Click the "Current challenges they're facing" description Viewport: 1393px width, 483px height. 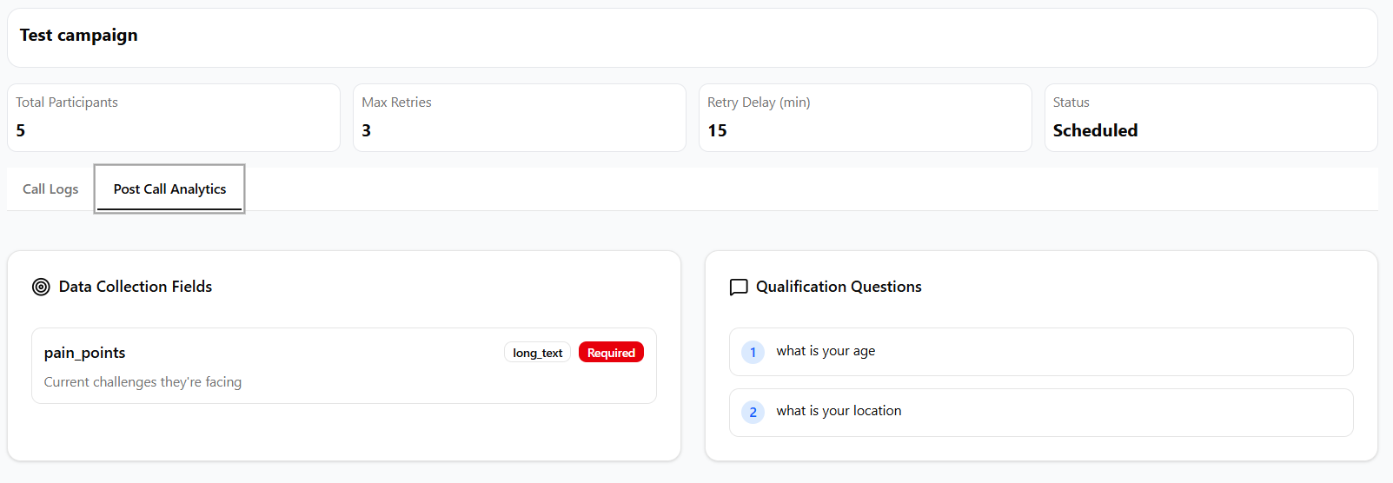point(143,382)
